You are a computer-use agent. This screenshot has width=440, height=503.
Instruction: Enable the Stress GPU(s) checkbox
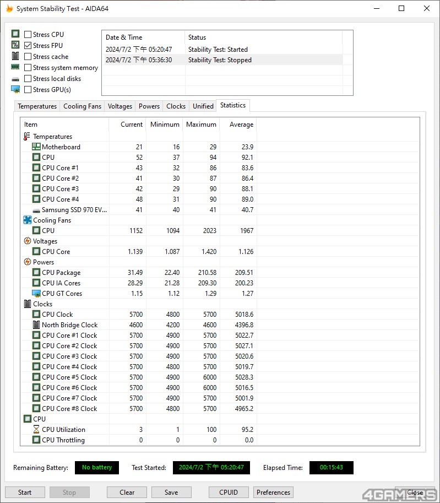point(28,89)
